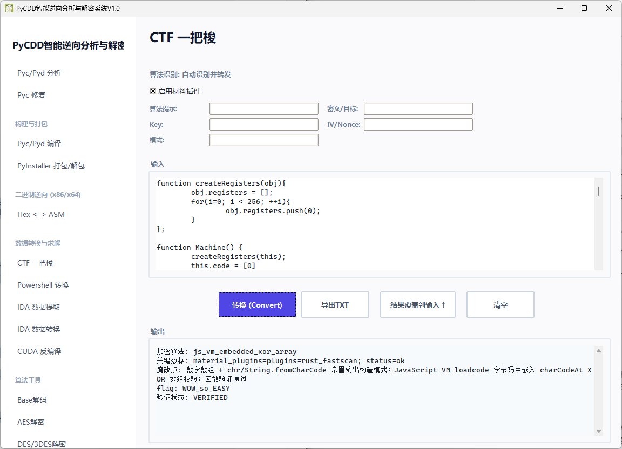Image resolution: width=622 pixels, height=449 pixels.
Task: Click the 清空 button
Action: pos(500,304)
